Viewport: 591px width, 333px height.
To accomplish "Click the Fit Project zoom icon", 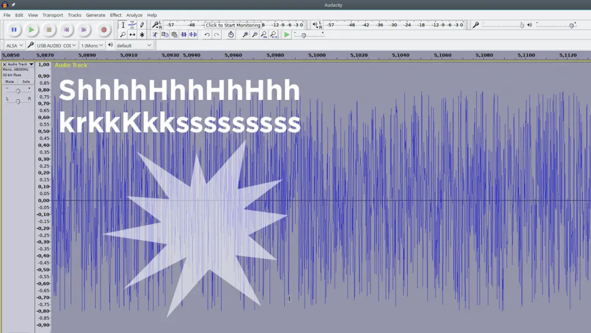I will point(274,35).
